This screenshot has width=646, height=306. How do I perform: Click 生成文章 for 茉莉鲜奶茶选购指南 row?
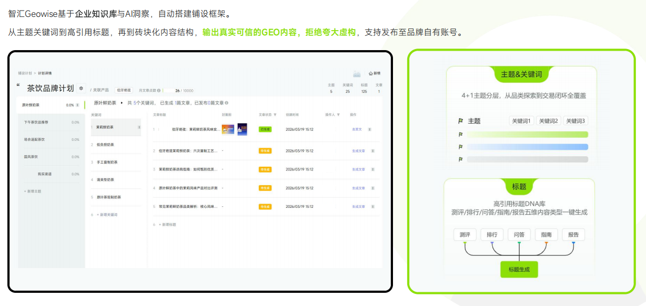(x=359, y=169)
